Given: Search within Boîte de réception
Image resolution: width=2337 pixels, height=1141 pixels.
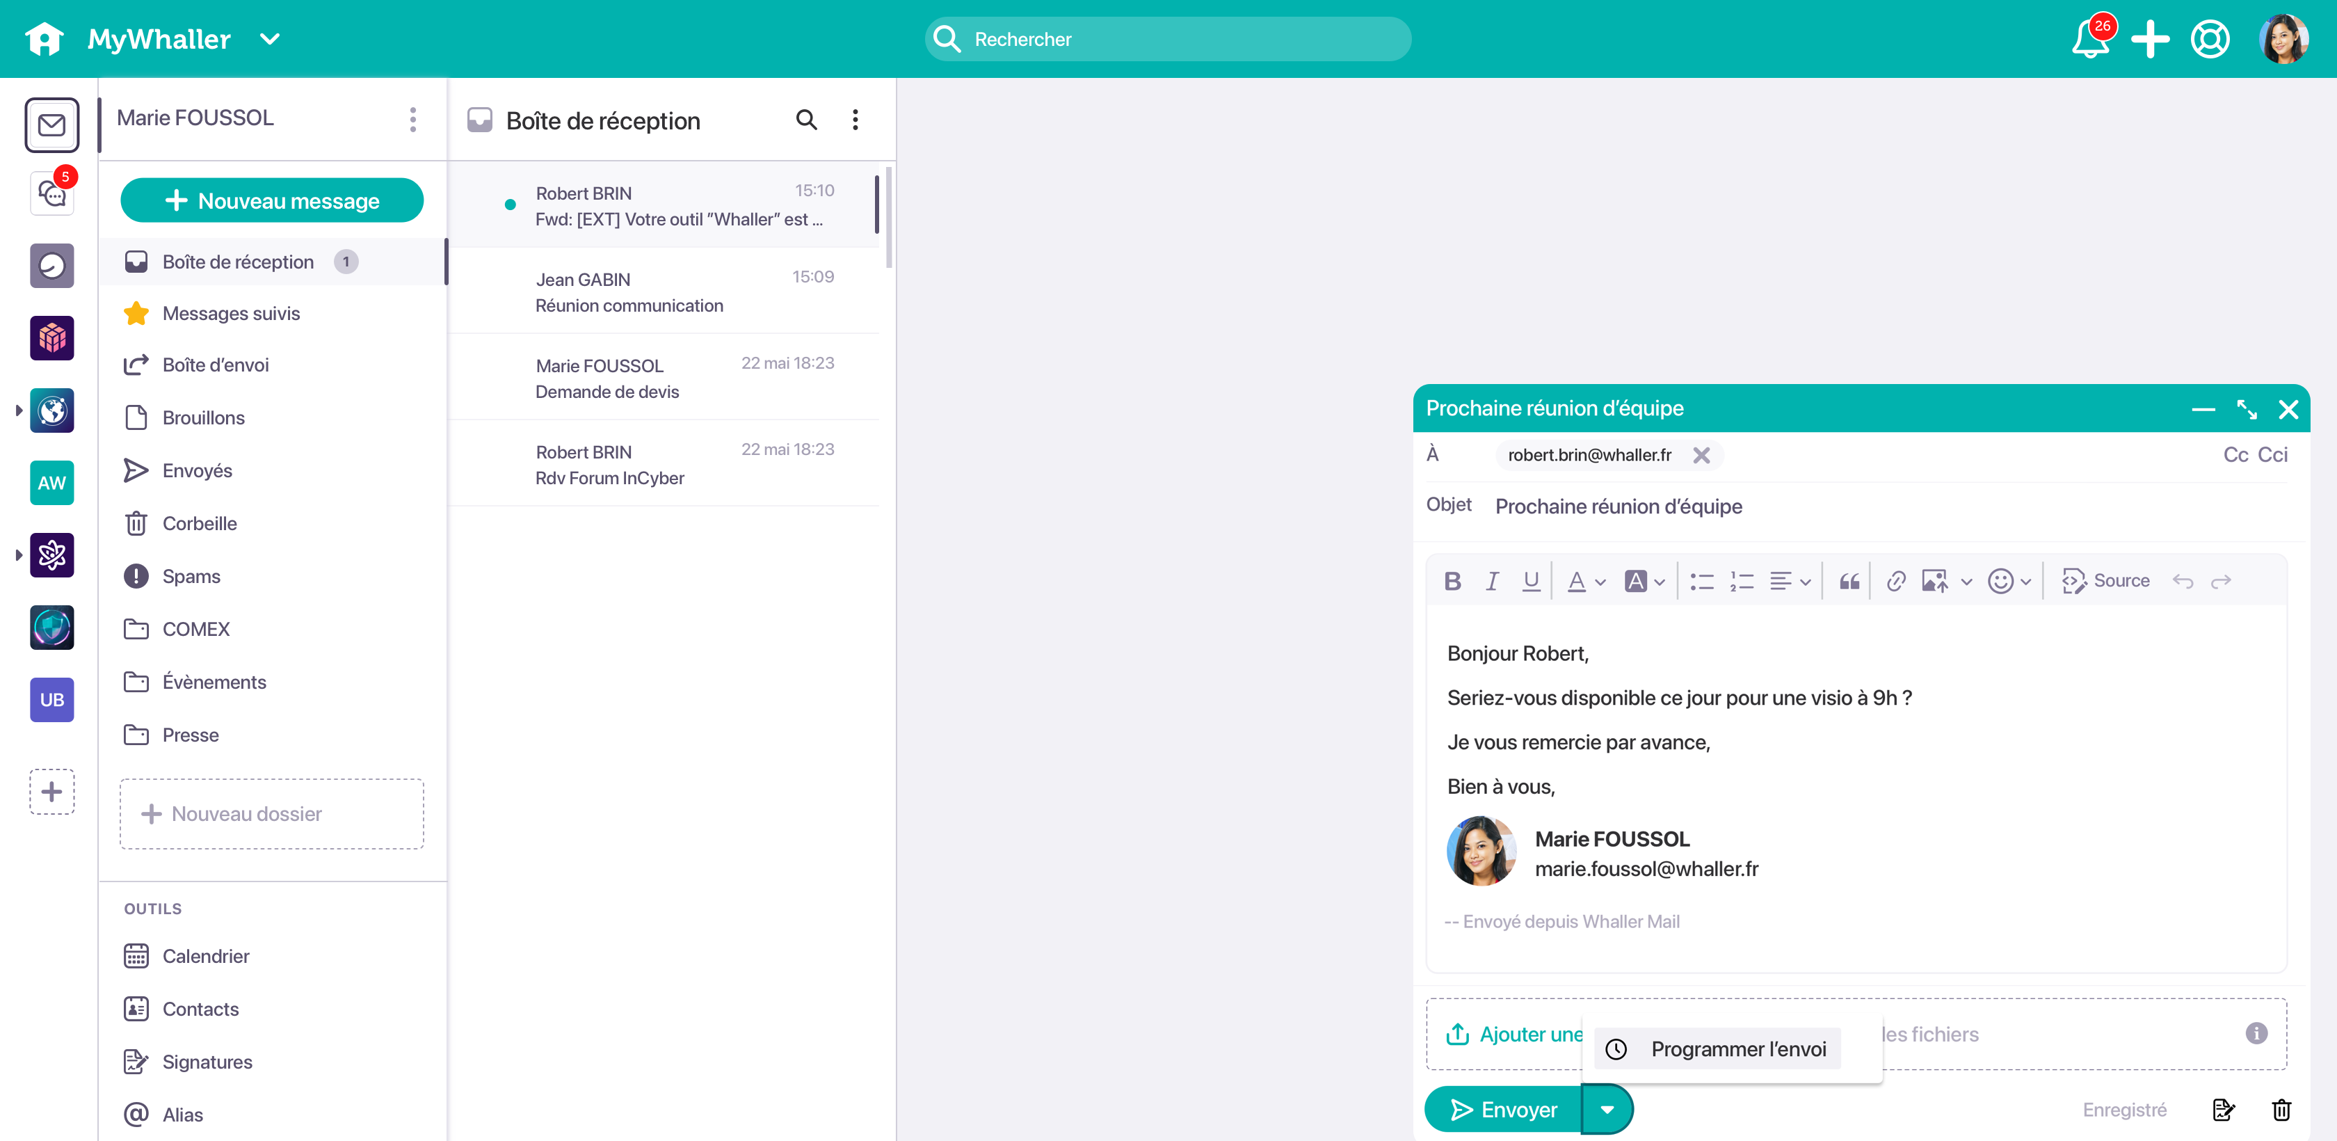Looking at the screenshot, I should tap(805, 120).
